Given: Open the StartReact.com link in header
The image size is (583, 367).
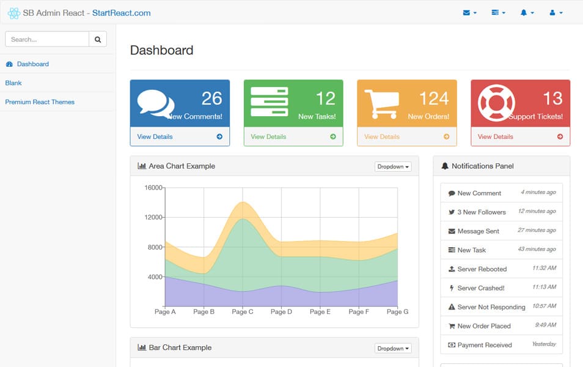Looking at the screenshot, I should point(121,13).
